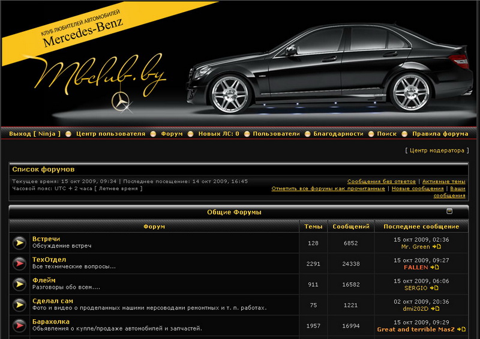Open Пользователи member list
Viewport: 480px width, 339px height.
(x=276, y=134)
